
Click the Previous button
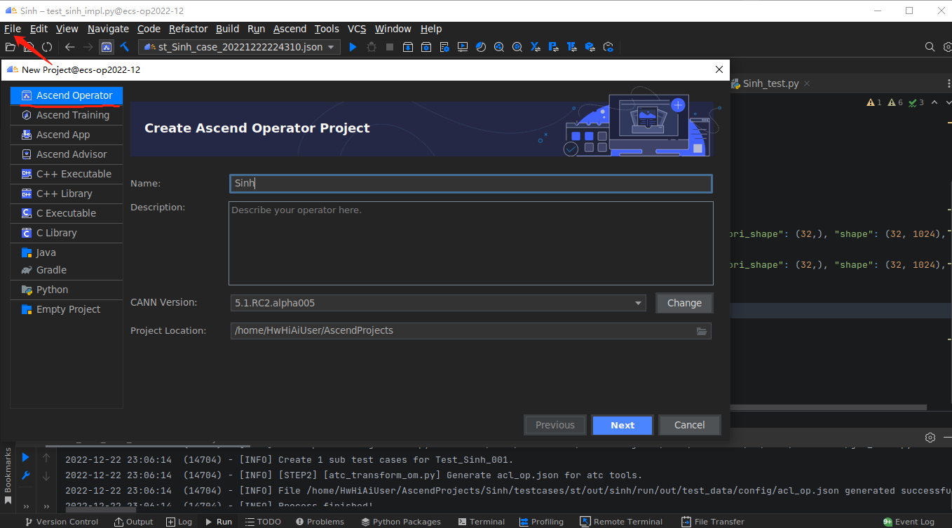click(555, 425)
